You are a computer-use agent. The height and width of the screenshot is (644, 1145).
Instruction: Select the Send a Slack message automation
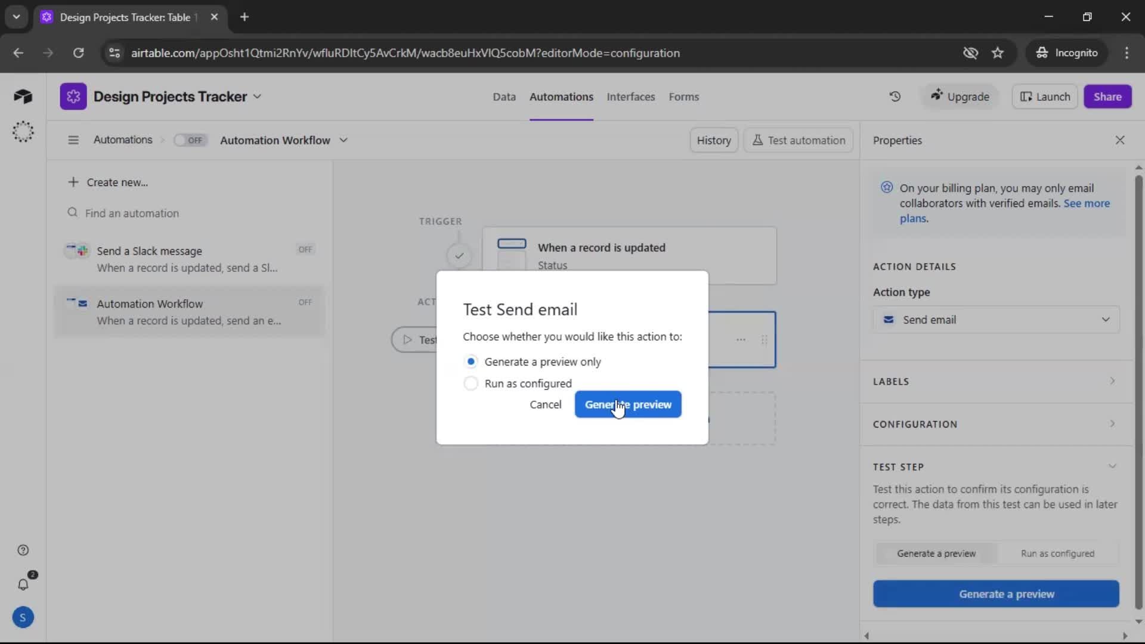[190, 259]
